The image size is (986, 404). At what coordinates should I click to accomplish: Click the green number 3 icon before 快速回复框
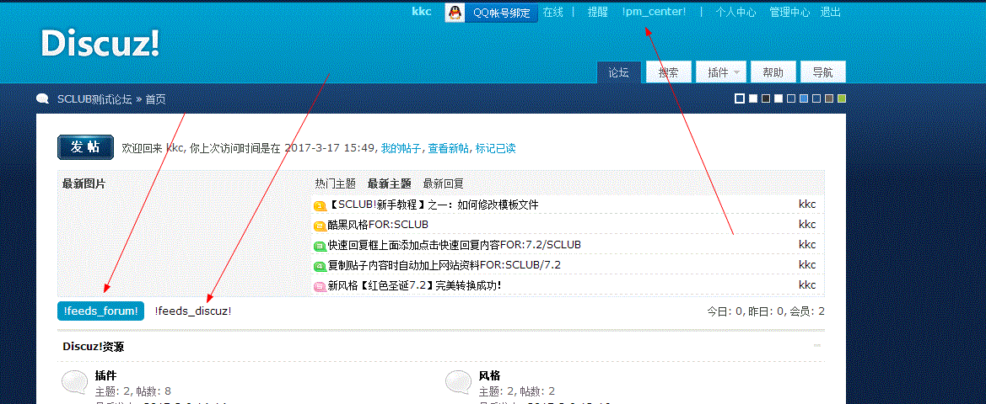320,246
